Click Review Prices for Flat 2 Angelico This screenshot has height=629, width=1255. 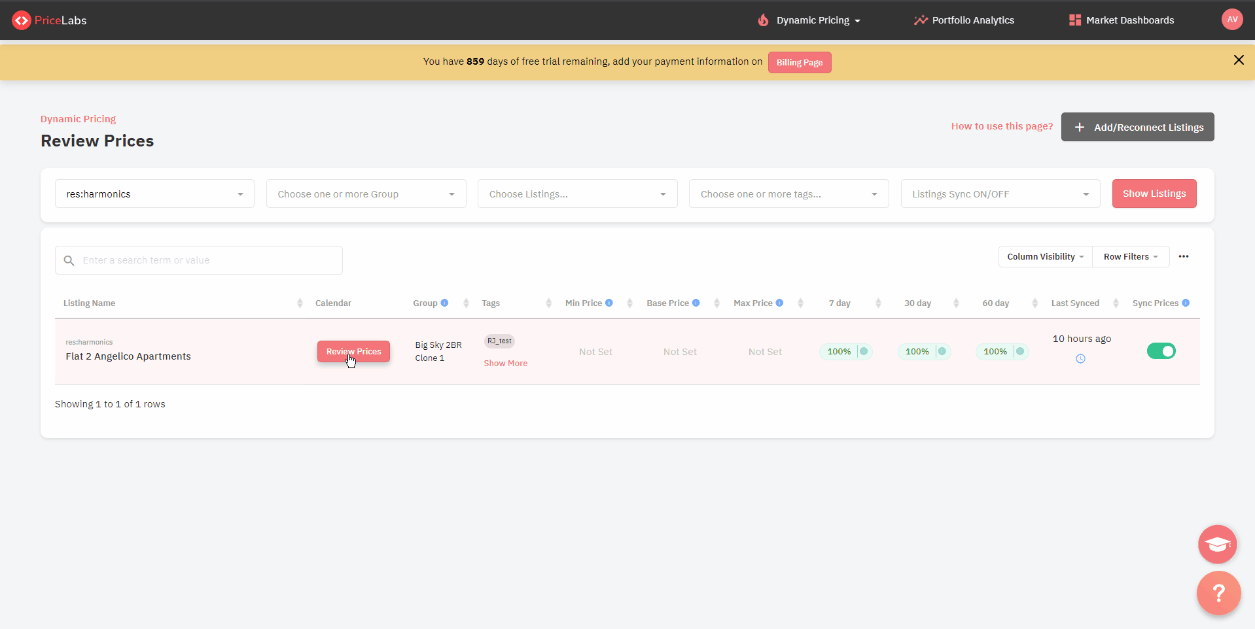click(353, 352)
